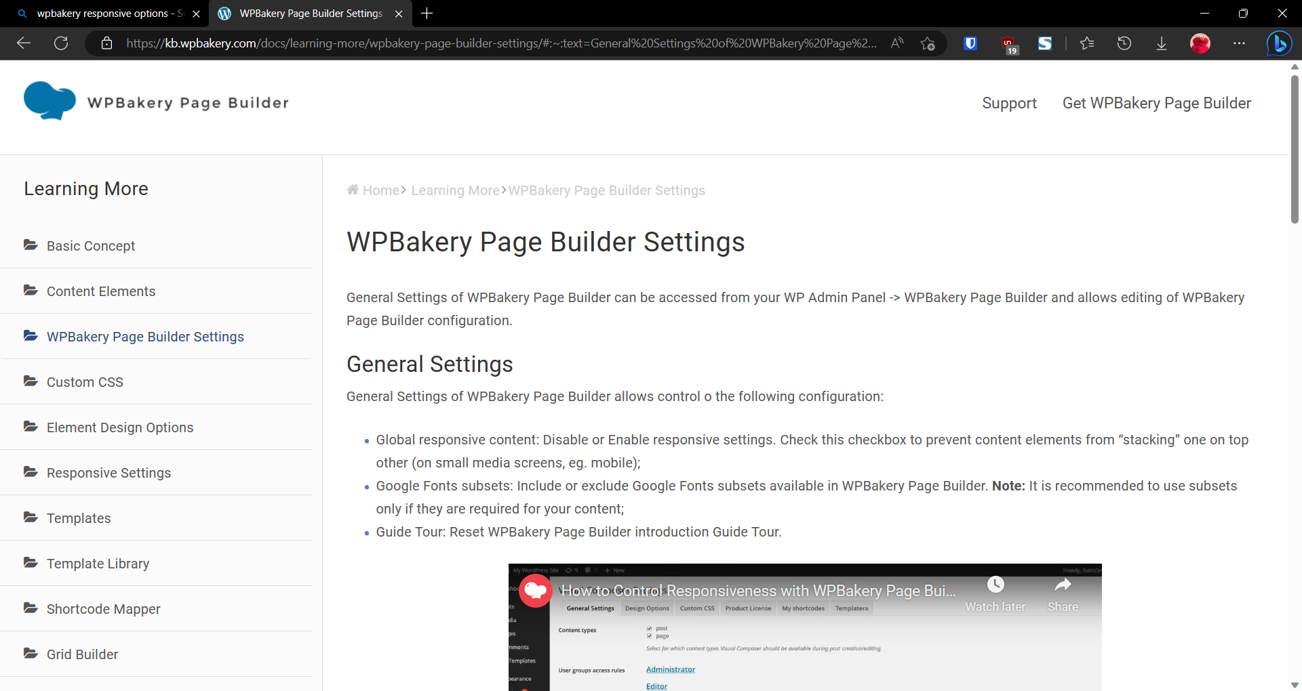Open Shortcode Mapper sidebar section
The height and width of the screenshot is (691, 1302).
(103, 609)
